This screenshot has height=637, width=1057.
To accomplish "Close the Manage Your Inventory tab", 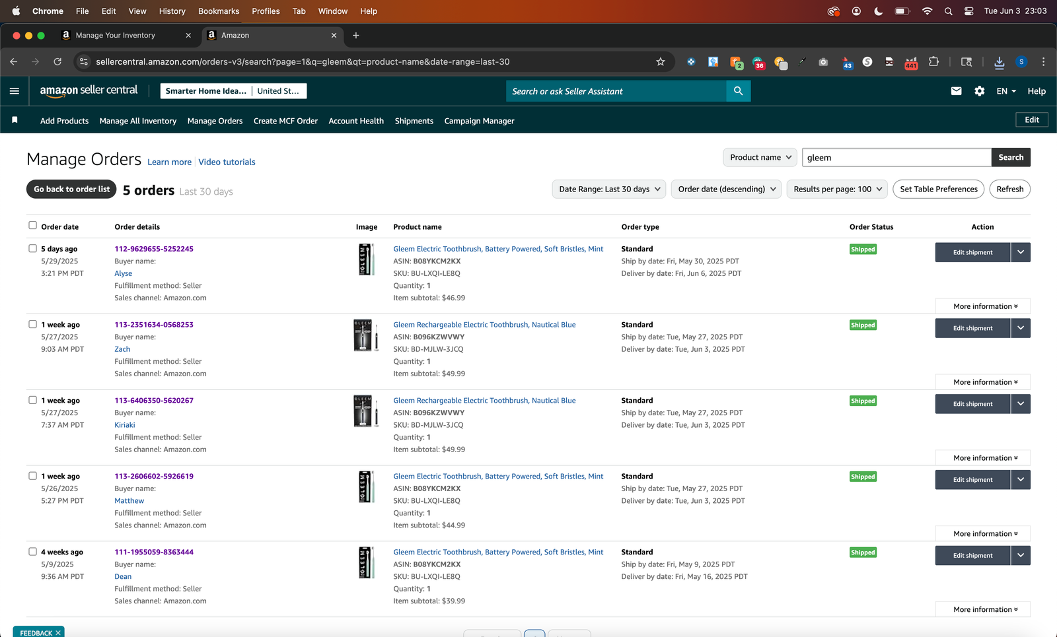I will (x=188, y=36).
